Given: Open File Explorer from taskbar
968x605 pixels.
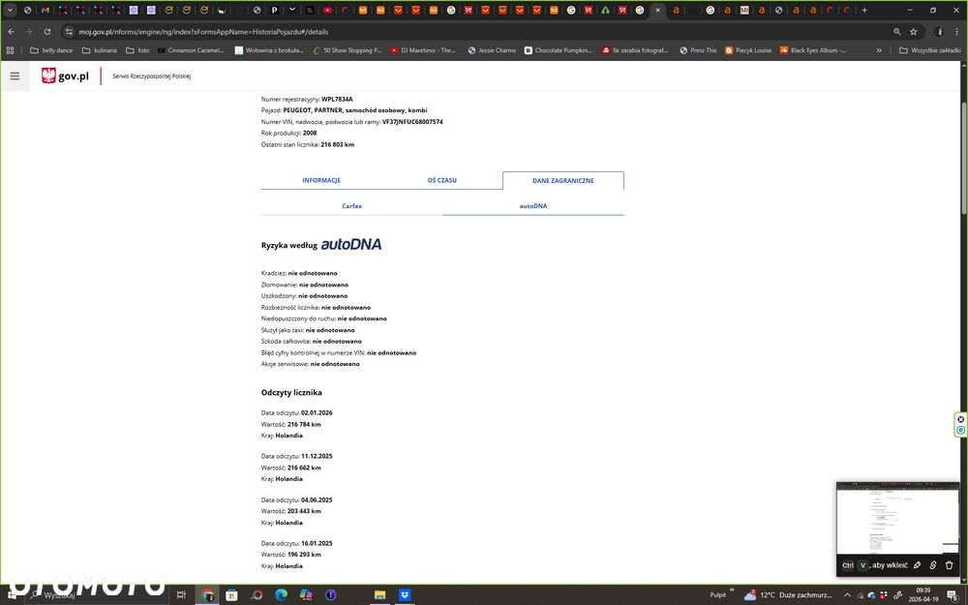Looking at the screenshot, I should [x=379, y=594].
